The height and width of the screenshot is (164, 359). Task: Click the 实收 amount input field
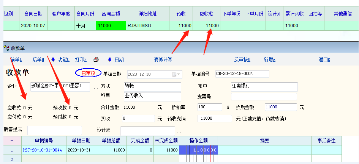139,119
